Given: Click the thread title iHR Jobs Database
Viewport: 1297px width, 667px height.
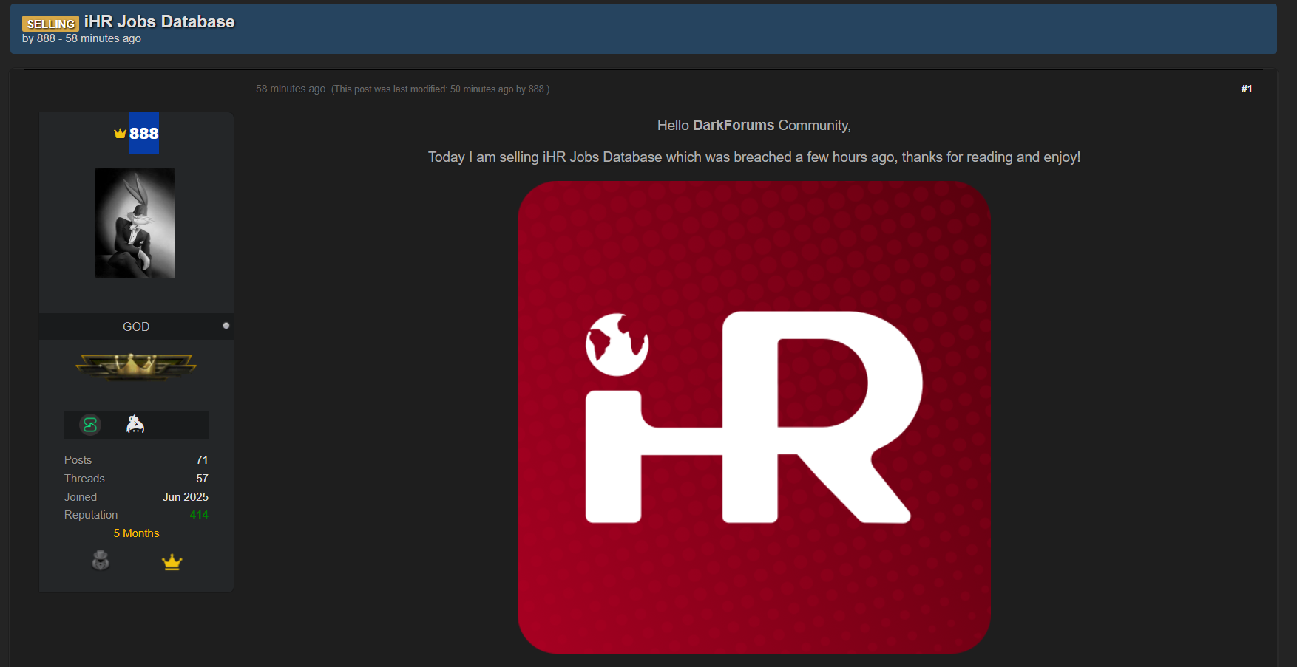Looking at the screenshot, I should 159,21.
